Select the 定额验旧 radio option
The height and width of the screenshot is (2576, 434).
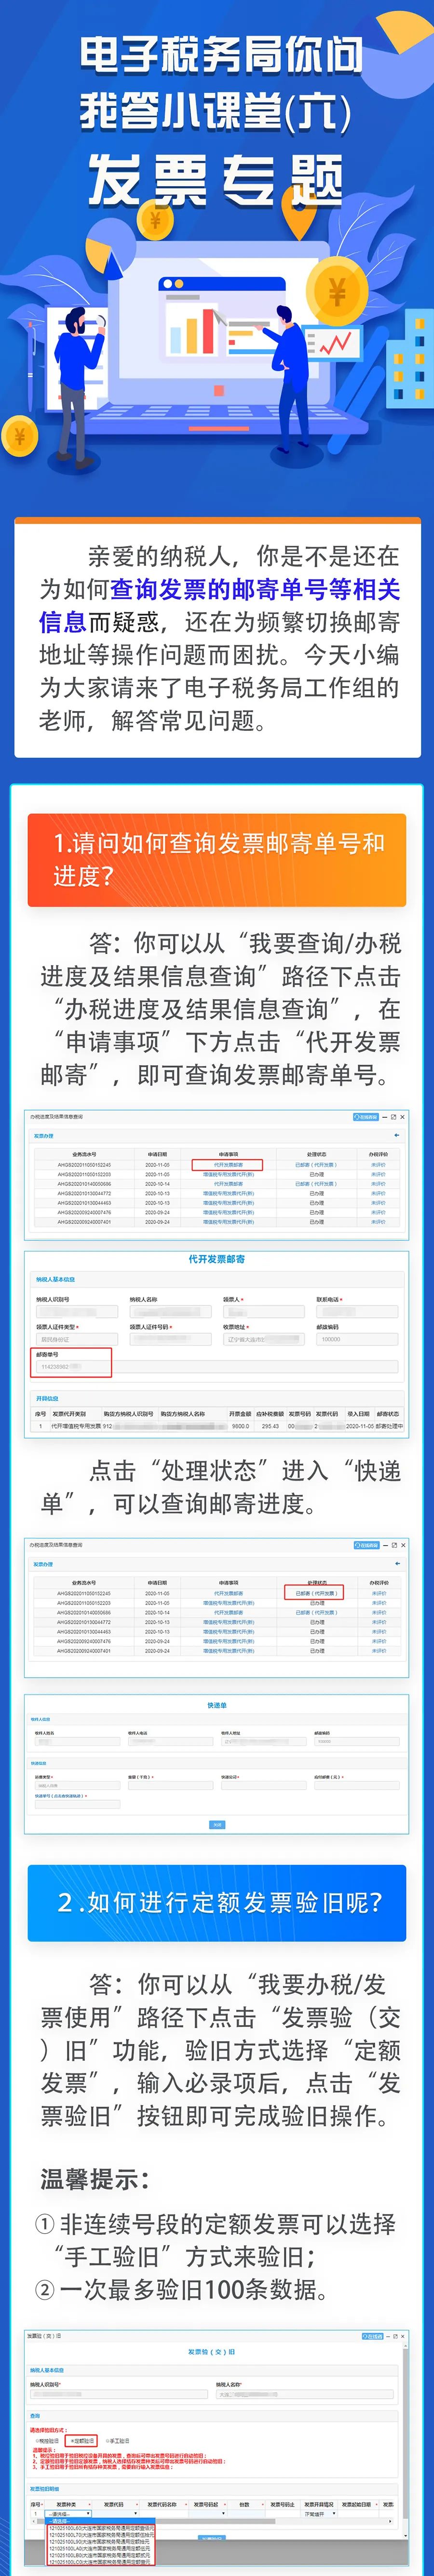point(83,2440)
